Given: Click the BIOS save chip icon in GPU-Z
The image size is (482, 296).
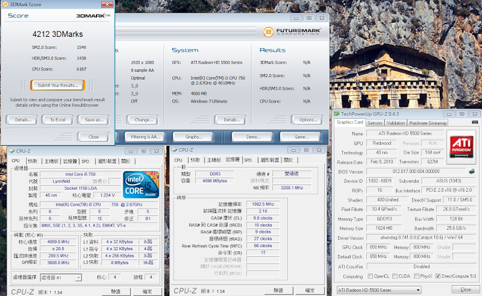Looking at the screenshot, I should coord(472,171).
